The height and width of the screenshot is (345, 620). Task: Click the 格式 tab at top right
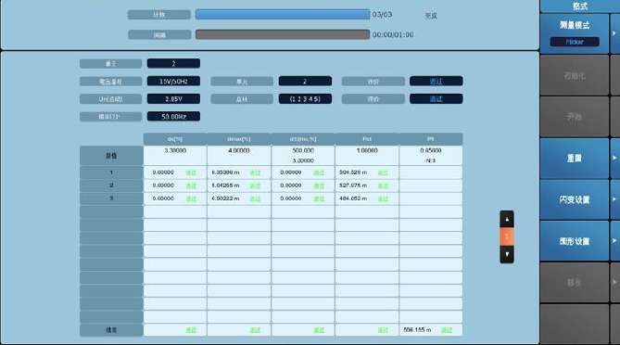580,6
